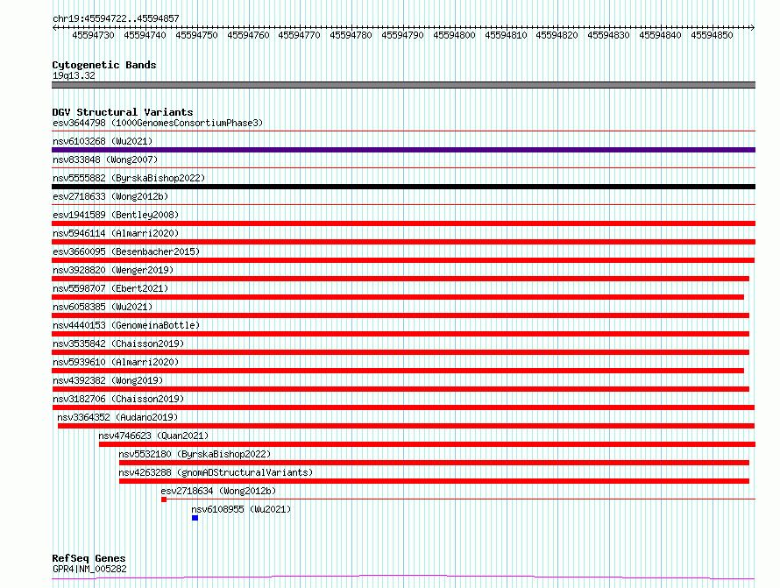Viewport: 780px width, 588px height.
Task: Click the esv2718633 (Wong2012b) variant label
Action: (x=110, y=196)
